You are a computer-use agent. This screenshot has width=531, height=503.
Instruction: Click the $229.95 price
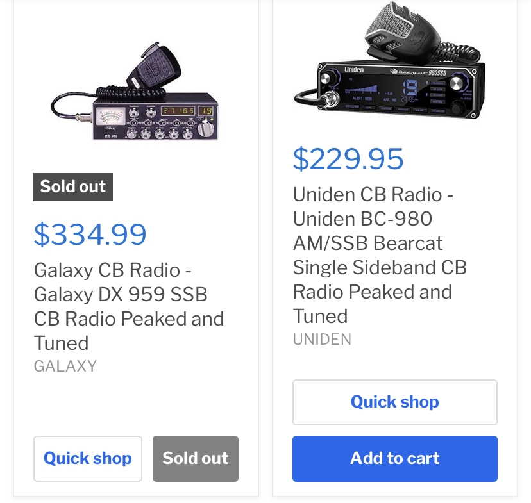348,158
